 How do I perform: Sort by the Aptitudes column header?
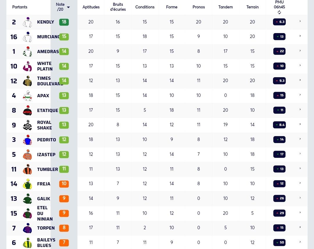pos(91,7)
